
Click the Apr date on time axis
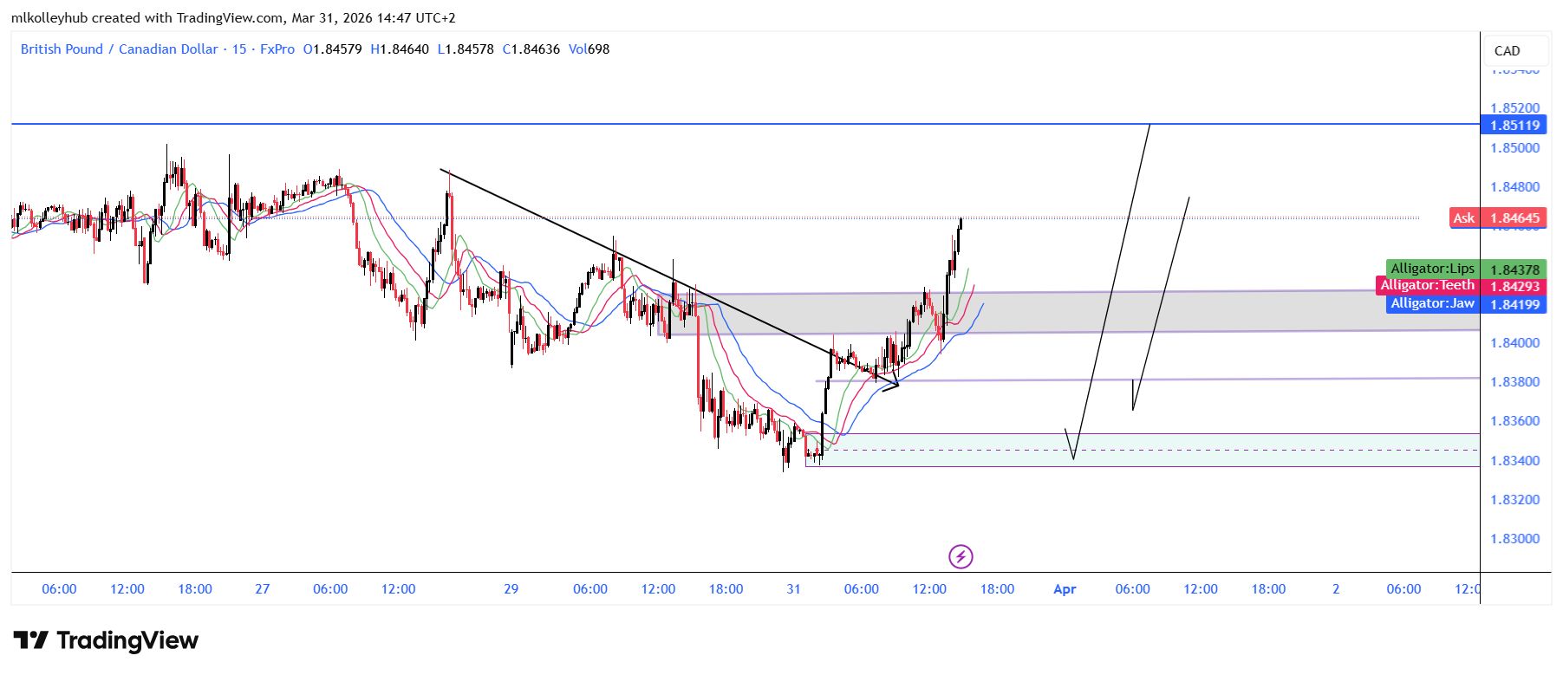coord(1065,589)
